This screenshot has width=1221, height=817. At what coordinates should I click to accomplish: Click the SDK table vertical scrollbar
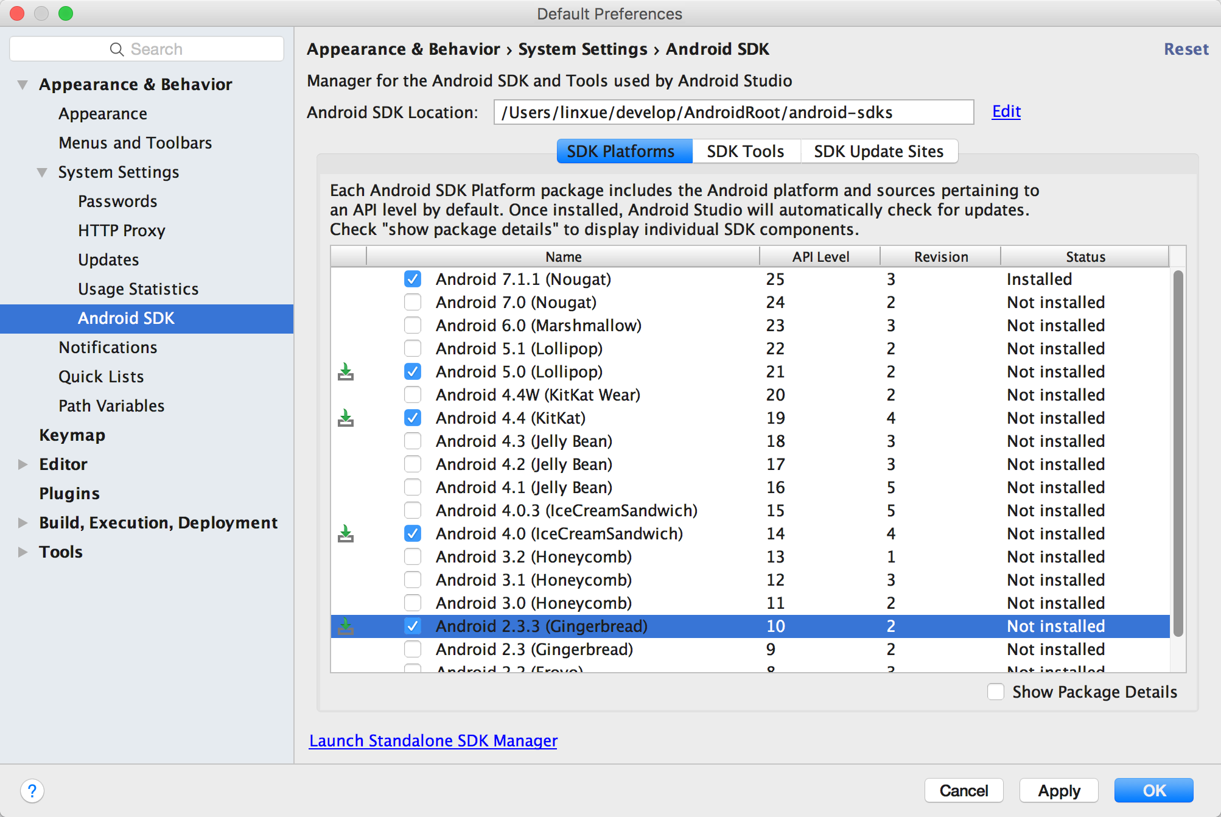pos(1178,454)
